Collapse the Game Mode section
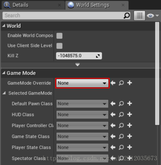Screen dimensions: 161x165 point(4,73)
